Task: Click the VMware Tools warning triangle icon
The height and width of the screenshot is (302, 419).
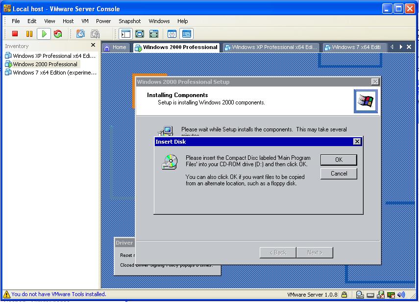Action: pyautogui.click(x=6, y=295)
